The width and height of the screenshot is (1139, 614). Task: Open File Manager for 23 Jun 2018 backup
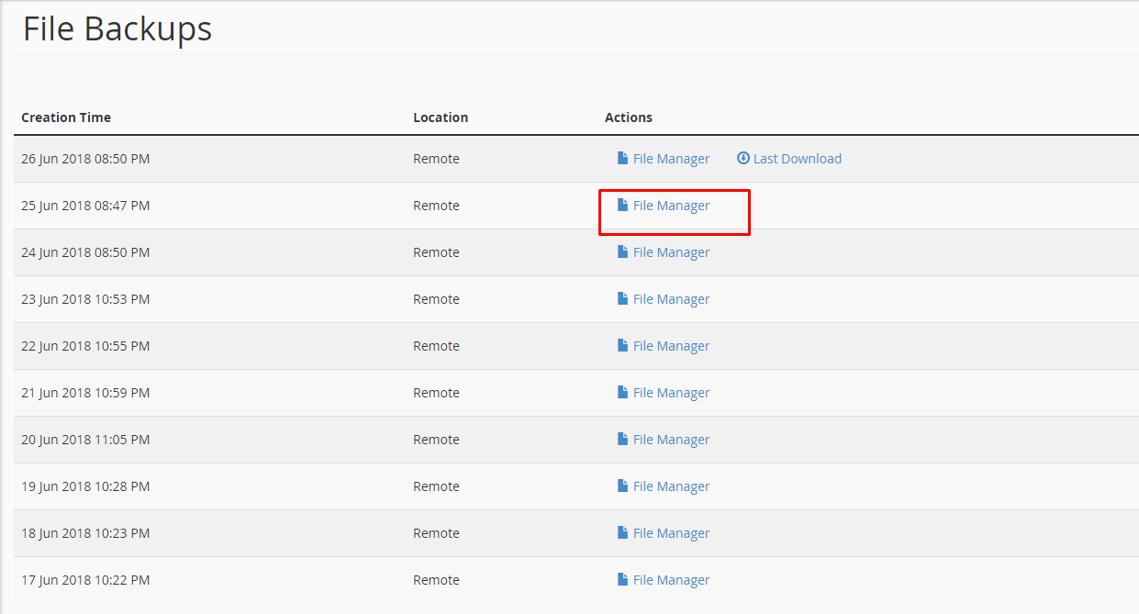[671, 299]
